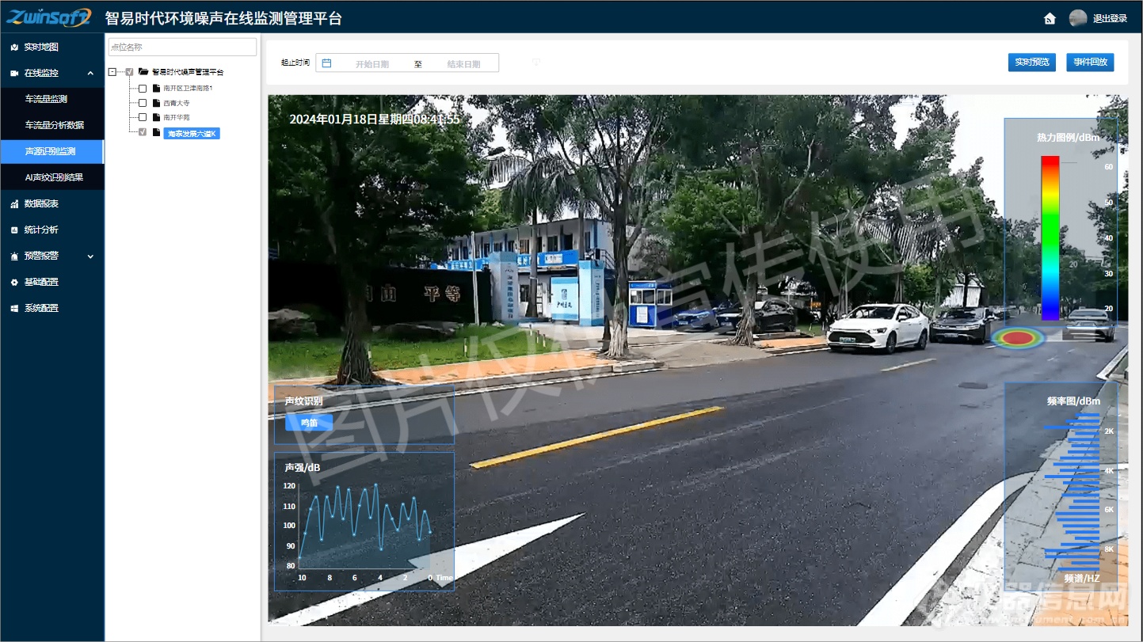Open AI声纹识别结果 submenu item

(x=52, y=178)
